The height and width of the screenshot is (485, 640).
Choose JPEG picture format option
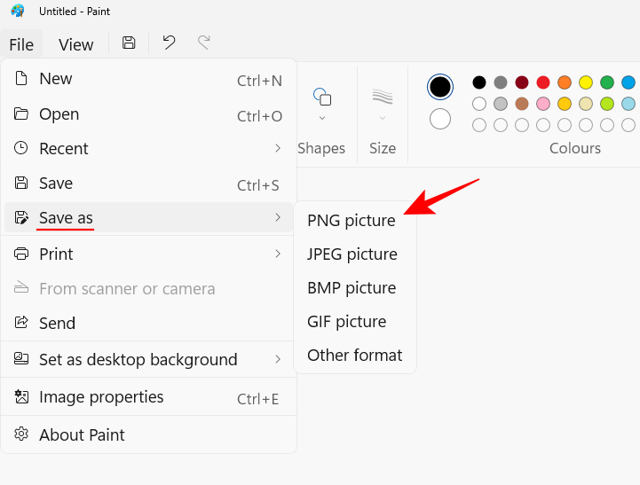point(352,254)
